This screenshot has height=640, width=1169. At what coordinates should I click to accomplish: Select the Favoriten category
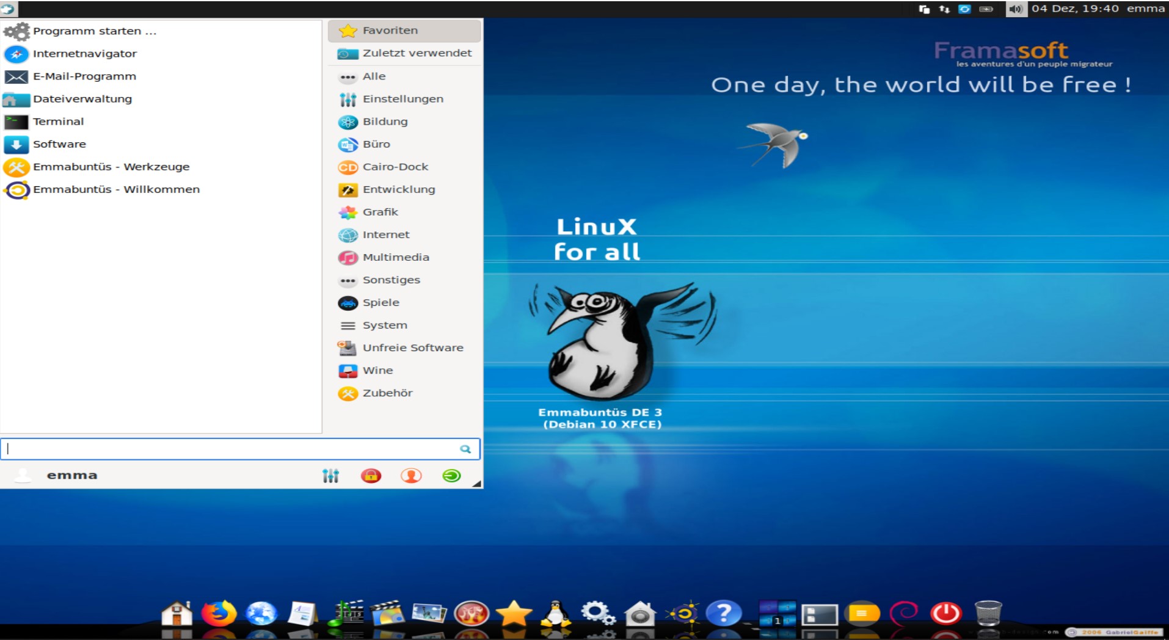404,31
